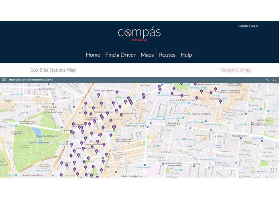Click the San Antonio Abad metro icon
This screenshot has width=279, height=198.
[x=213, y=160]
